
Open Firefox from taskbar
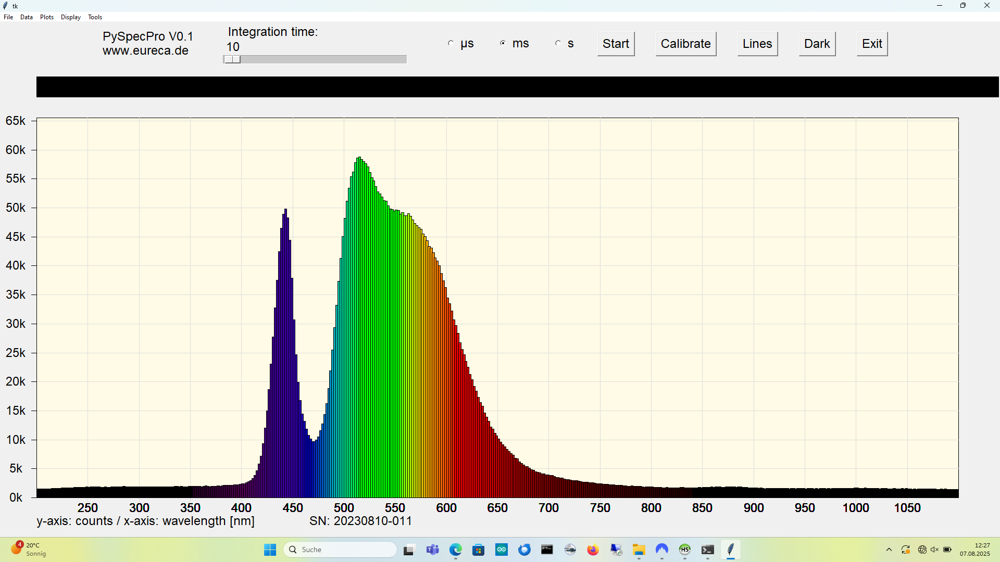click(x=593, y=550)
